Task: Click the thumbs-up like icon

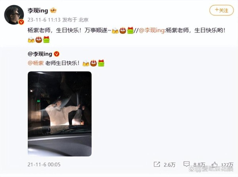Action: (215, 164)
